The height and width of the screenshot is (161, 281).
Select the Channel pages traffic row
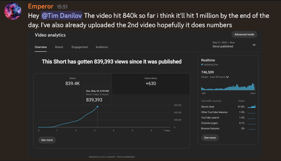pos(228,123)
